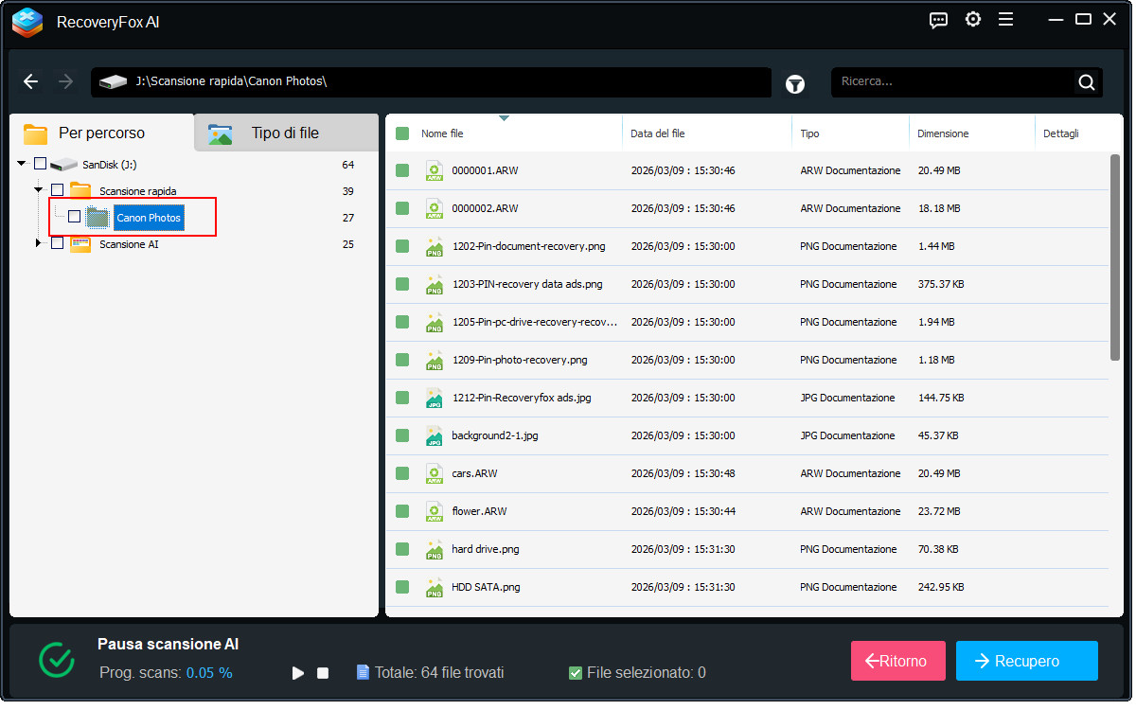The width and height of the screenshot is (1136, 710).
Task: Expand the Scansione AI folder
Action: pyautogui.click(x=39, y=243)
